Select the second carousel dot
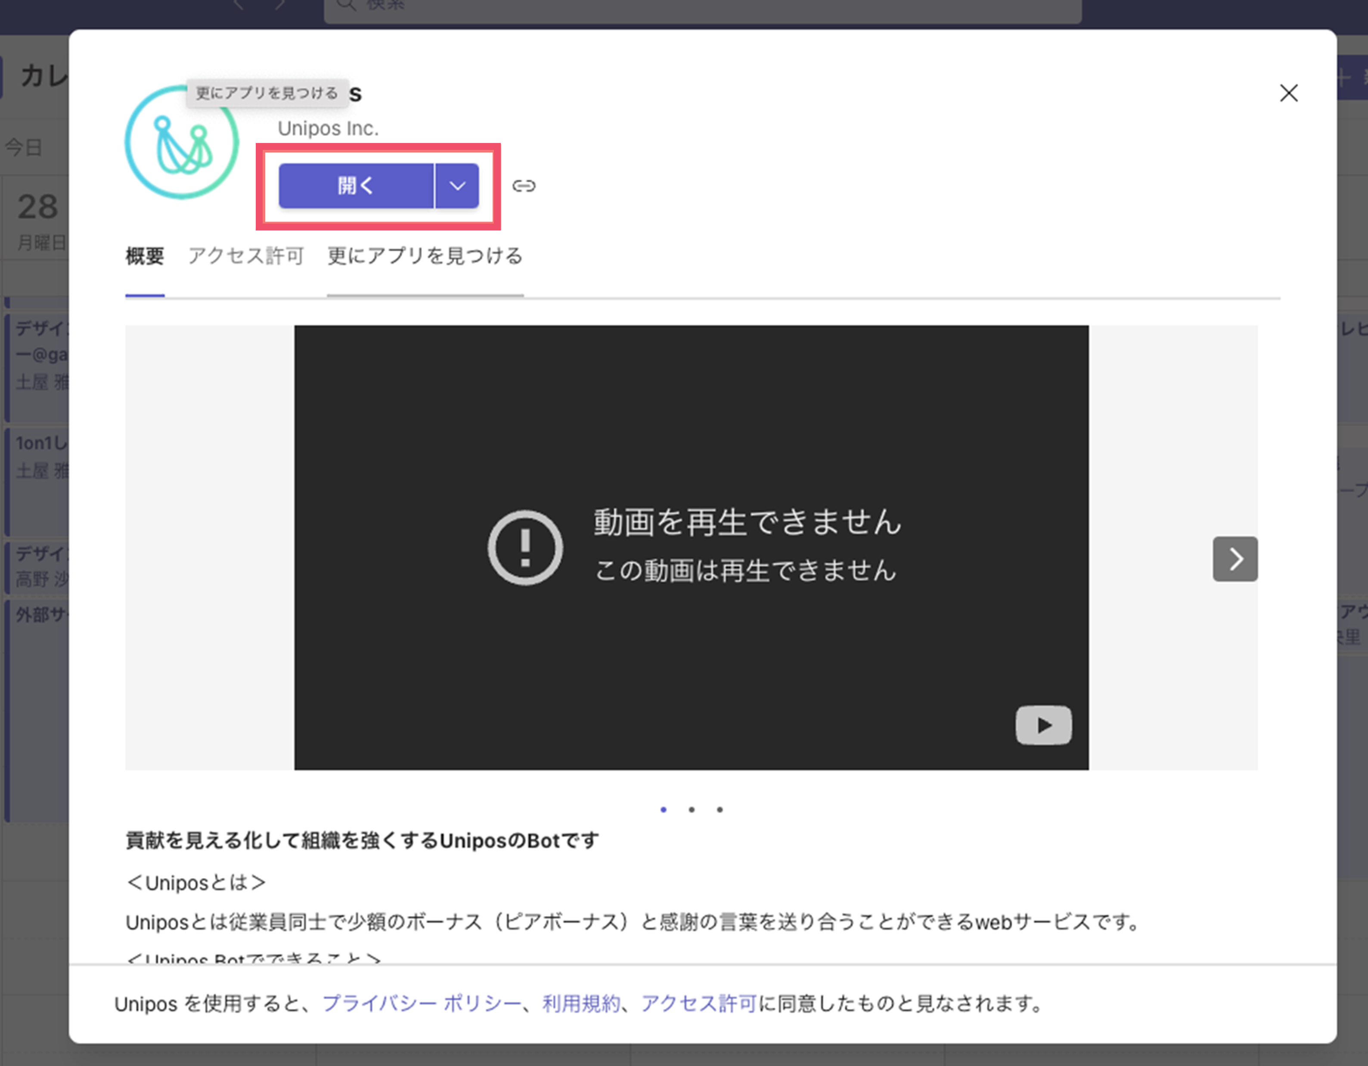The height and width of the screenshot is (1066, 1368). (692, 810)
